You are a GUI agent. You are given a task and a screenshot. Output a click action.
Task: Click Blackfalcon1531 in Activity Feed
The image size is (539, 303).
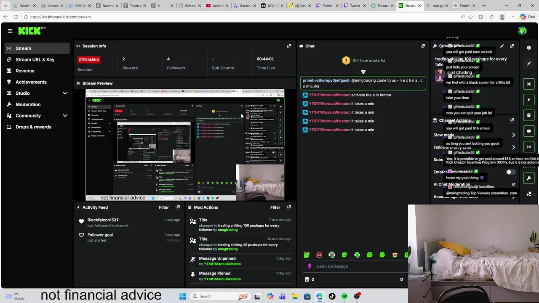pos(103,220)
